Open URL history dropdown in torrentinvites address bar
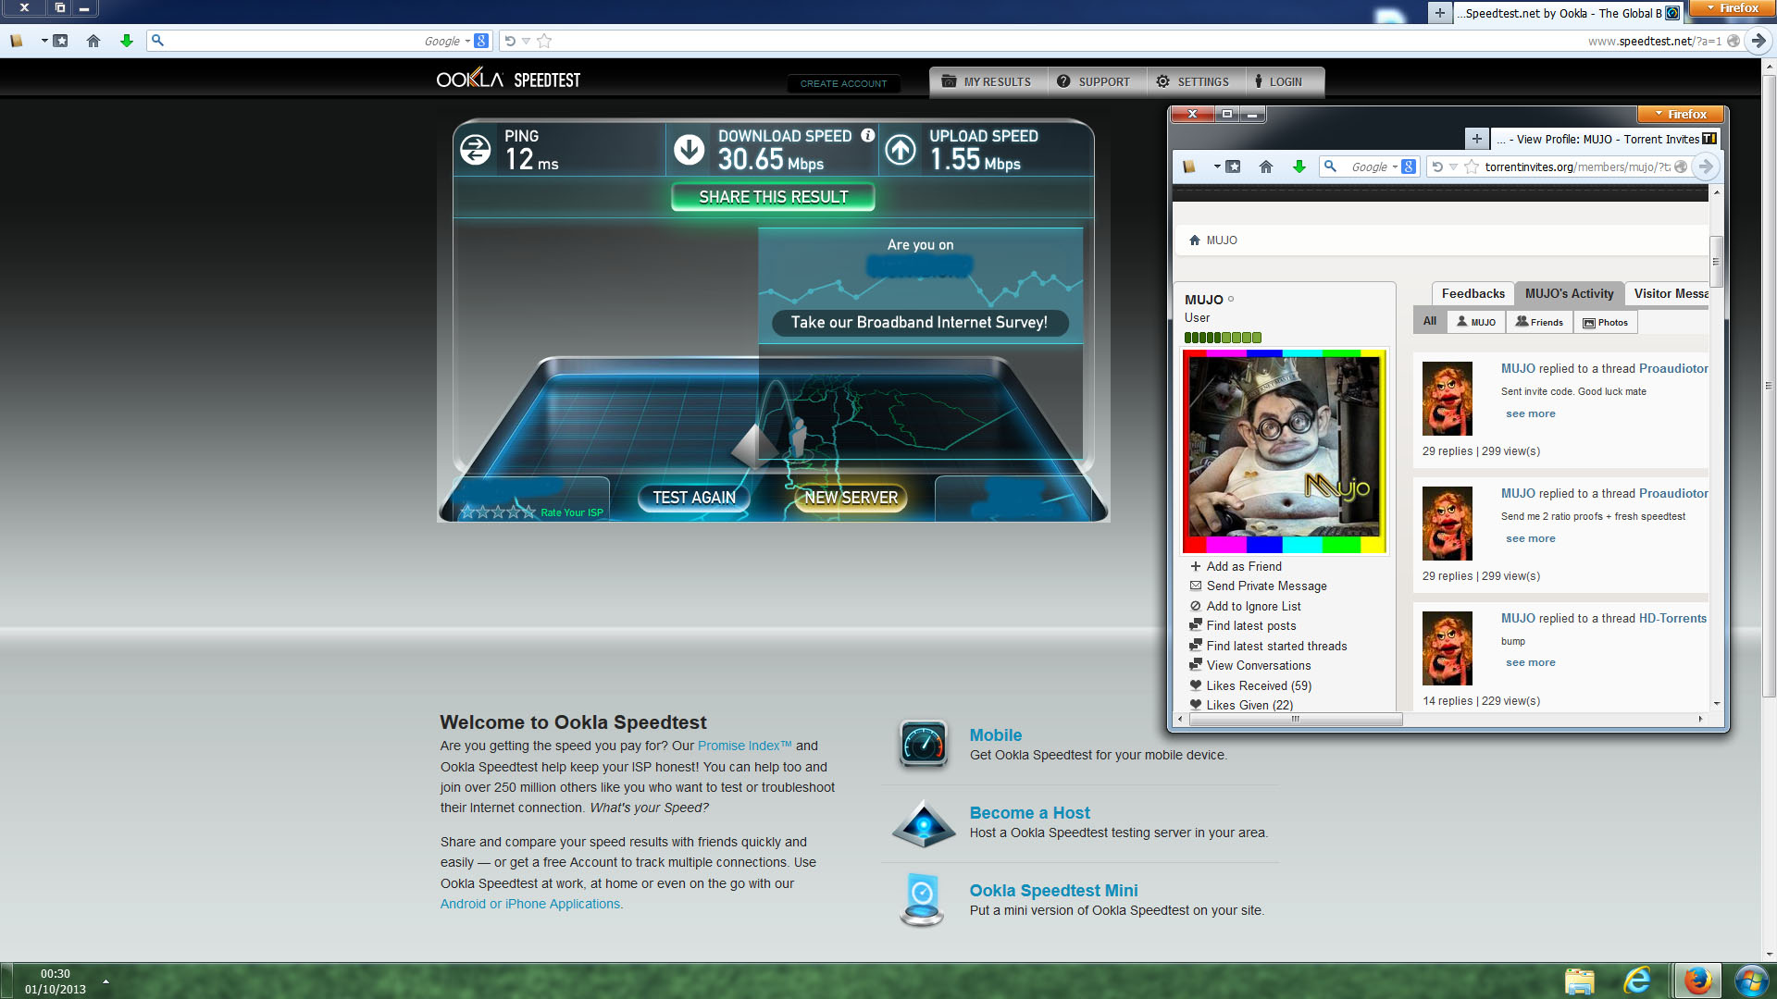The height and width of the screenshot is (999, 1777). (1453, 166)
